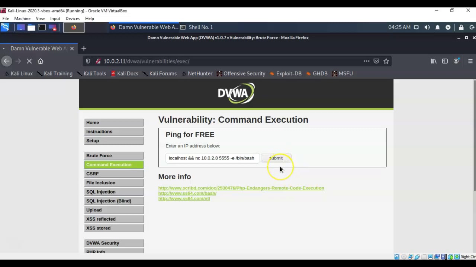Open the Kali applications menu dragon icon
This screenshot has width=476, height=267.
pos(5,27)
